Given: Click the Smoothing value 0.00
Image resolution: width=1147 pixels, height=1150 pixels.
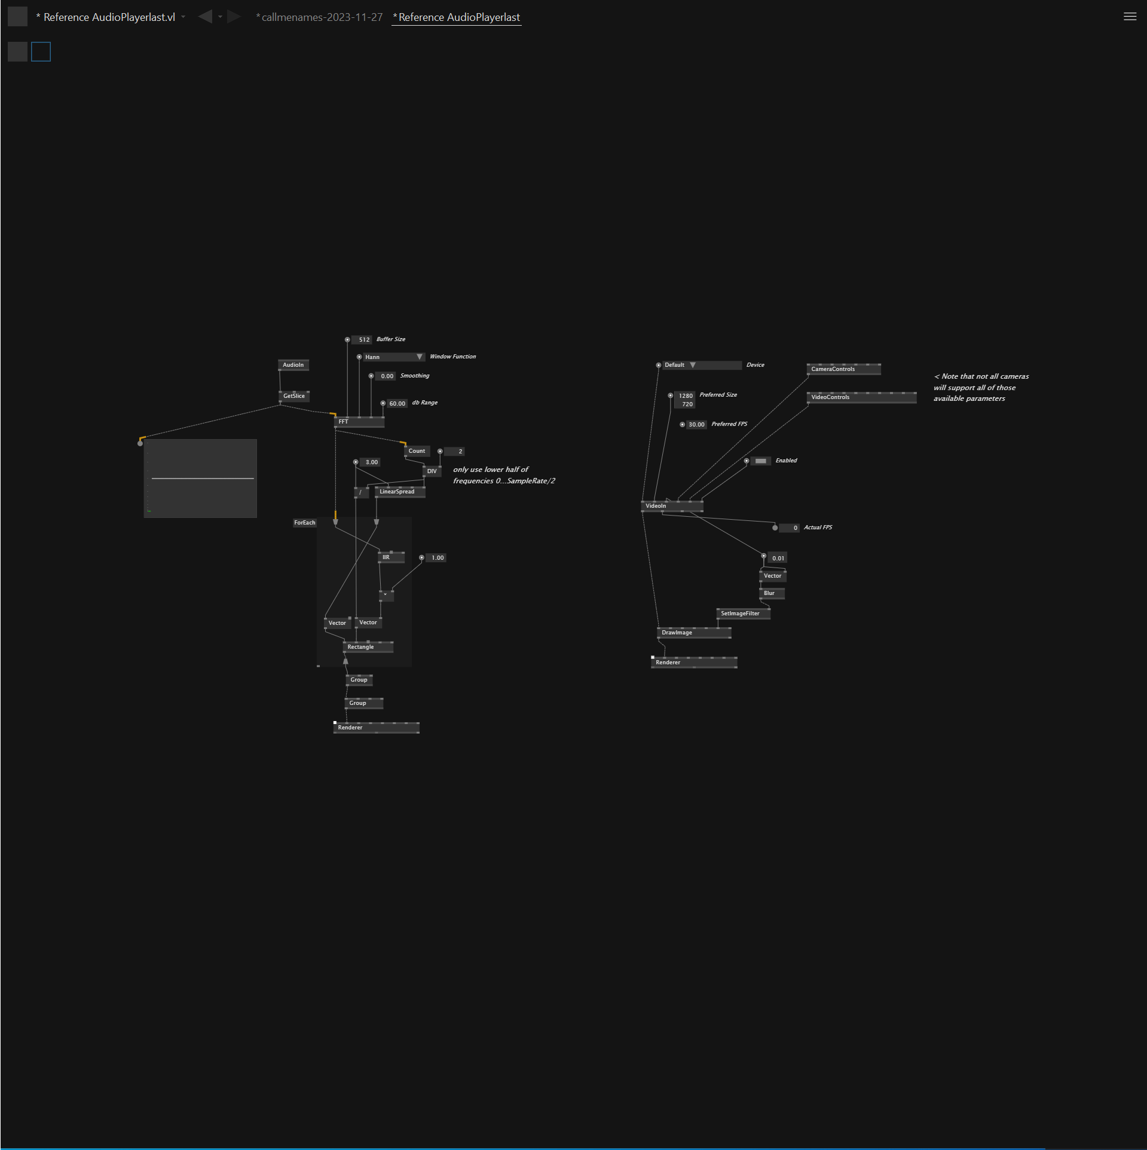Looking at the screenshot, I should click(x=386, y=376).
